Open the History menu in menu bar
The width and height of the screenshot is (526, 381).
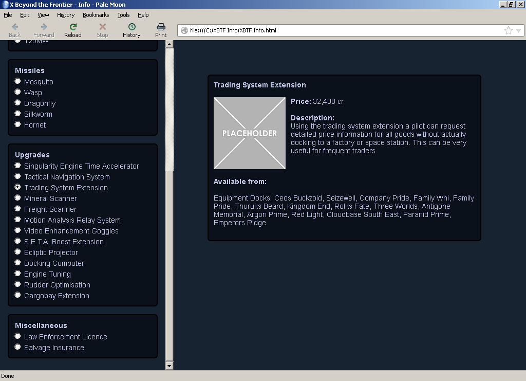coord(66,15)
